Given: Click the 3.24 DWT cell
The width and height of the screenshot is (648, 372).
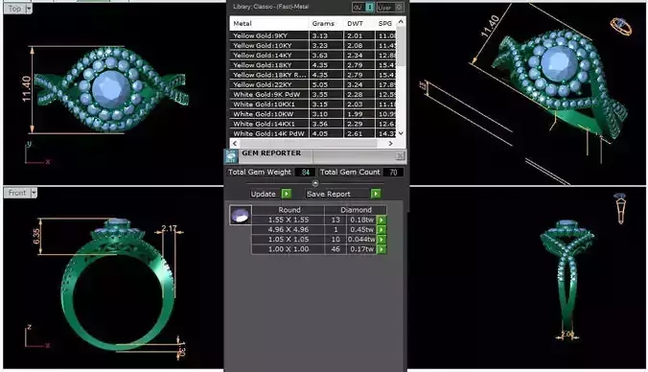Looking at the screenshot, I should 359,84.
